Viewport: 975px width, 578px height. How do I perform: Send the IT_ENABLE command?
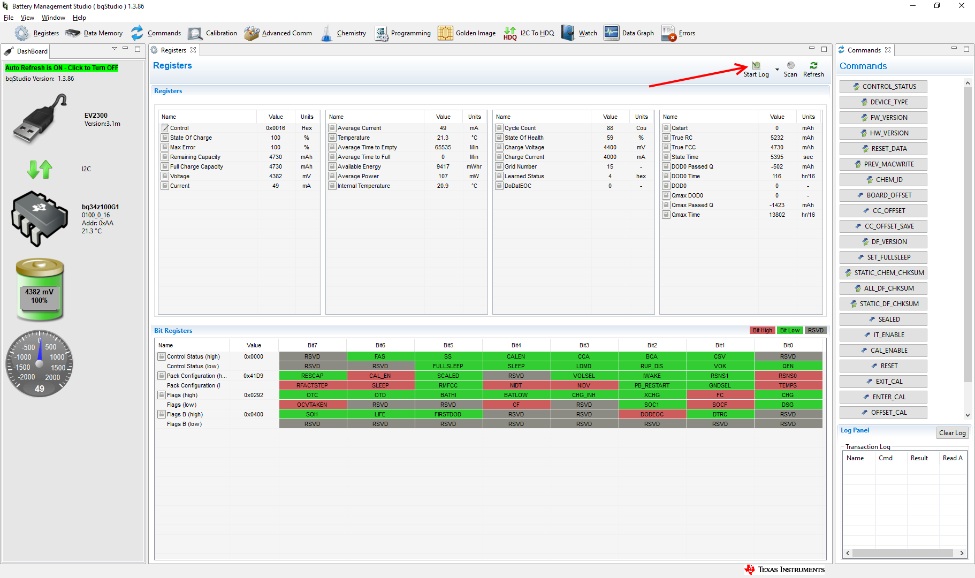(883, 335)
